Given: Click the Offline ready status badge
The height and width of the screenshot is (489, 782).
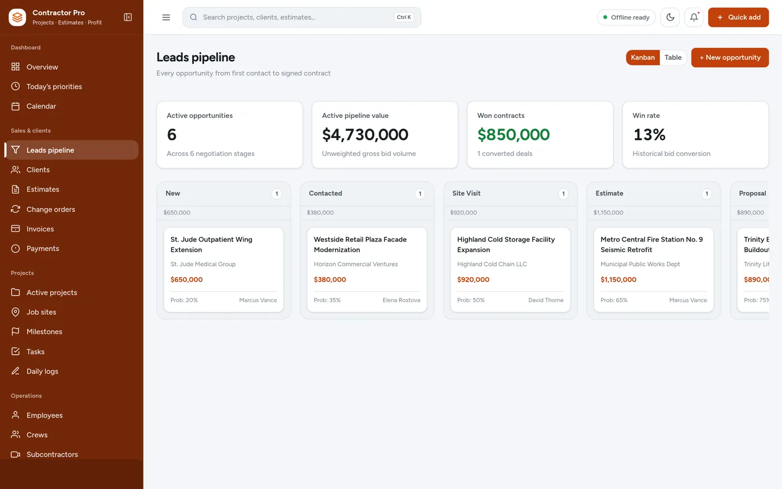Looking at the screenshot, I should 626,17.
